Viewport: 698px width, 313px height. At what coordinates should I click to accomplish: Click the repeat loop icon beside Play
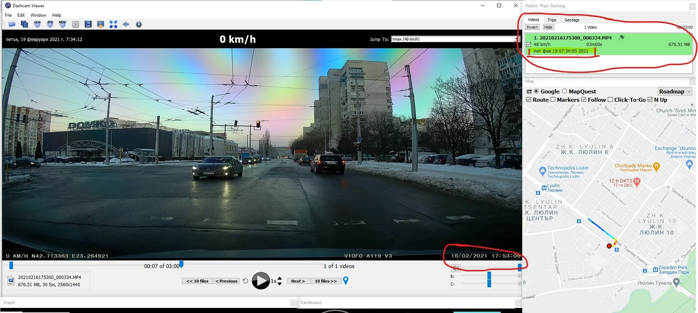click(245, 281)
